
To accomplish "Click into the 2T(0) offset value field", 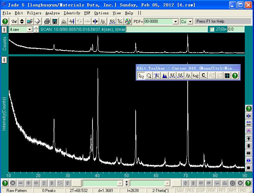I will tap(235, 30).
